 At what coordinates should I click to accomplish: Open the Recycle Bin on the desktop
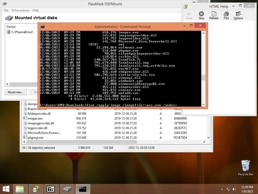[245, 168]
